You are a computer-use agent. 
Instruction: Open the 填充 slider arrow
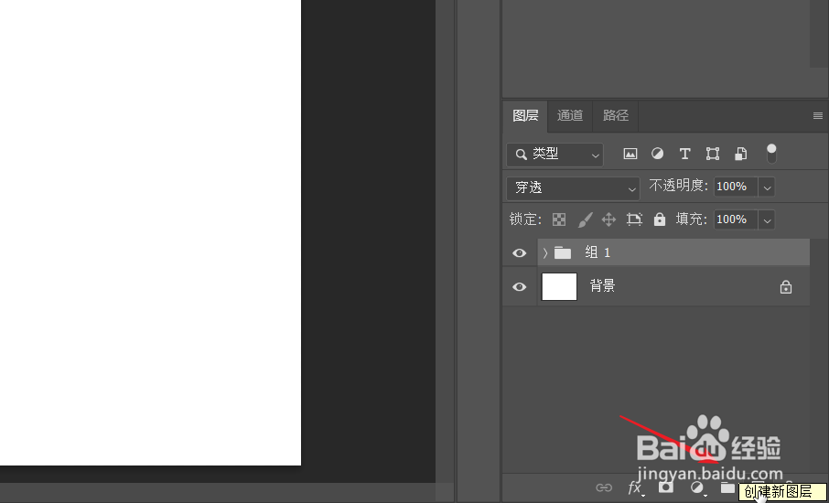coord(767,219)
